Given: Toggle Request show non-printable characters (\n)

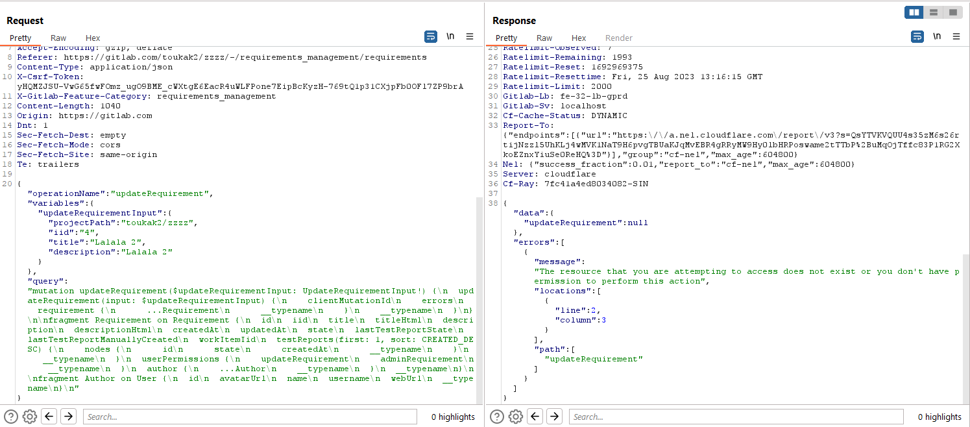Looking at the screenshot, I should coord(450,37).
